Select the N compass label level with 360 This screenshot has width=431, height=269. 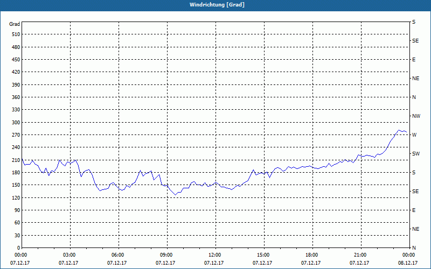click(414, 97)
